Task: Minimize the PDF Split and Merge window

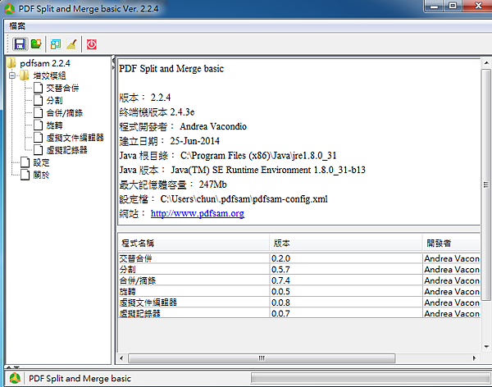Action: point(434,7)
